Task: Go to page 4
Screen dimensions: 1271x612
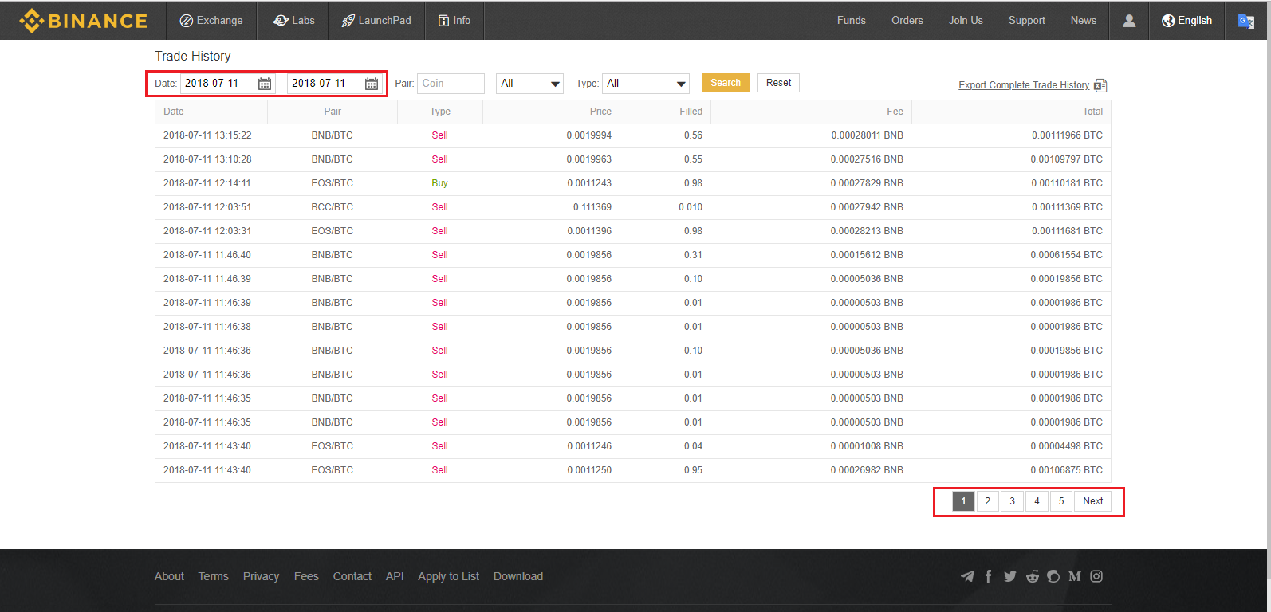Action: coord(1037,501)
